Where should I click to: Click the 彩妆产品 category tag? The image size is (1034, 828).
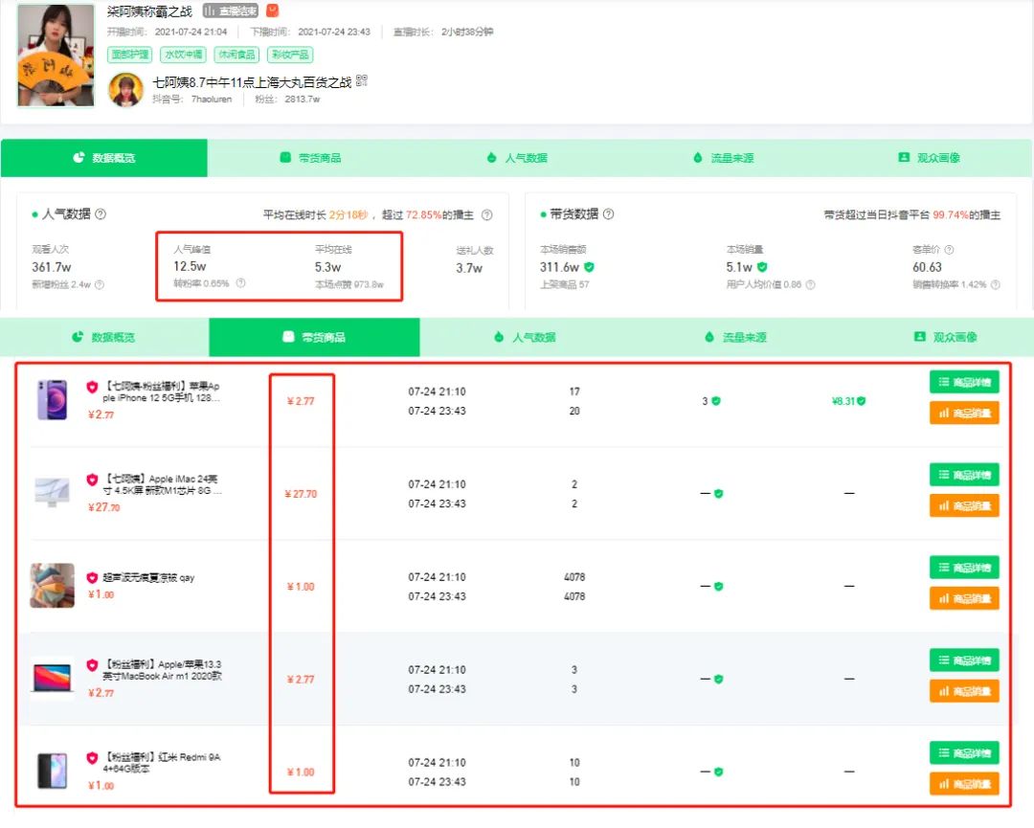pyautogui.click(x=290, y=55)
